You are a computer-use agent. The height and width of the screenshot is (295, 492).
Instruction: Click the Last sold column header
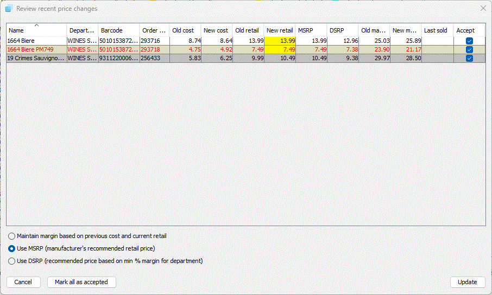[x=436, y=31]
